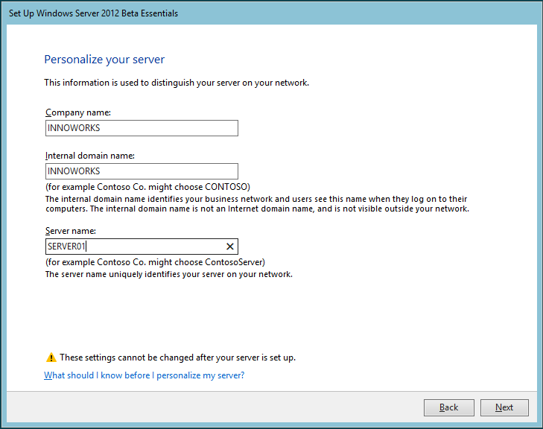
Task: Click 'This information is used to distinguish' text
Action: pos(177,83)
